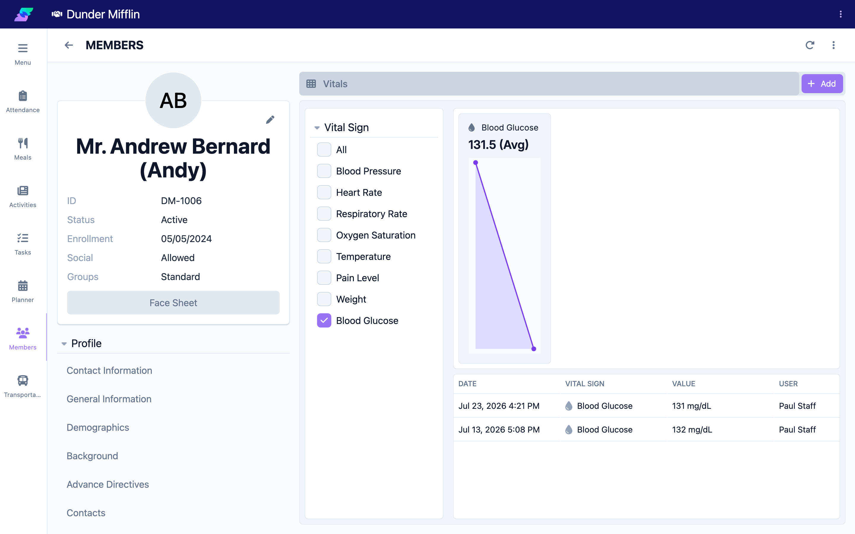
Task: Check the Temperature checkbox
Action: tap(324, 256)
